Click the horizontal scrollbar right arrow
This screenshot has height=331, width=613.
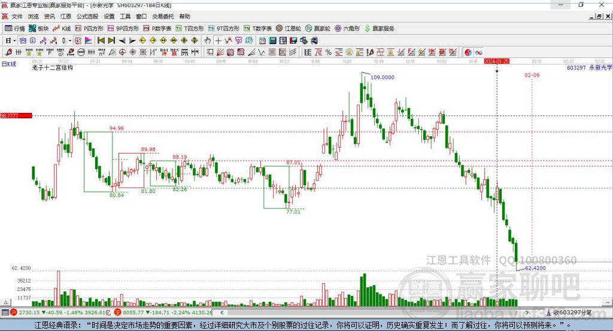pyautogui.click(x=527, y=312)
